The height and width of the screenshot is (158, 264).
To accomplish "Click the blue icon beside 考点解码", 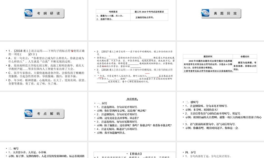I will point(29,113).
